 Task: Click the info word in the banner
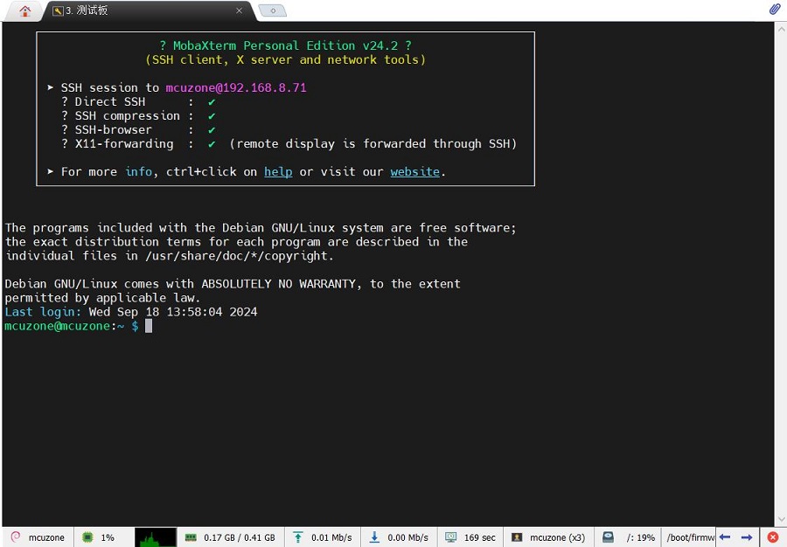click(138, 171)
